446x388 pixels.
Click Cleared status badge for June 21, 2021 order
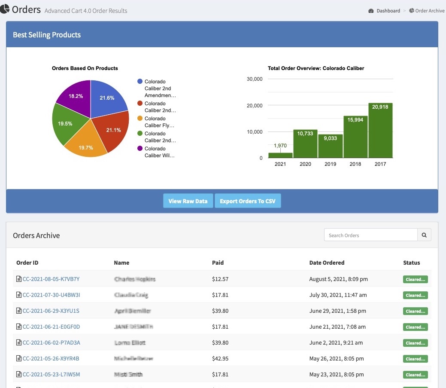click(415, 327)
